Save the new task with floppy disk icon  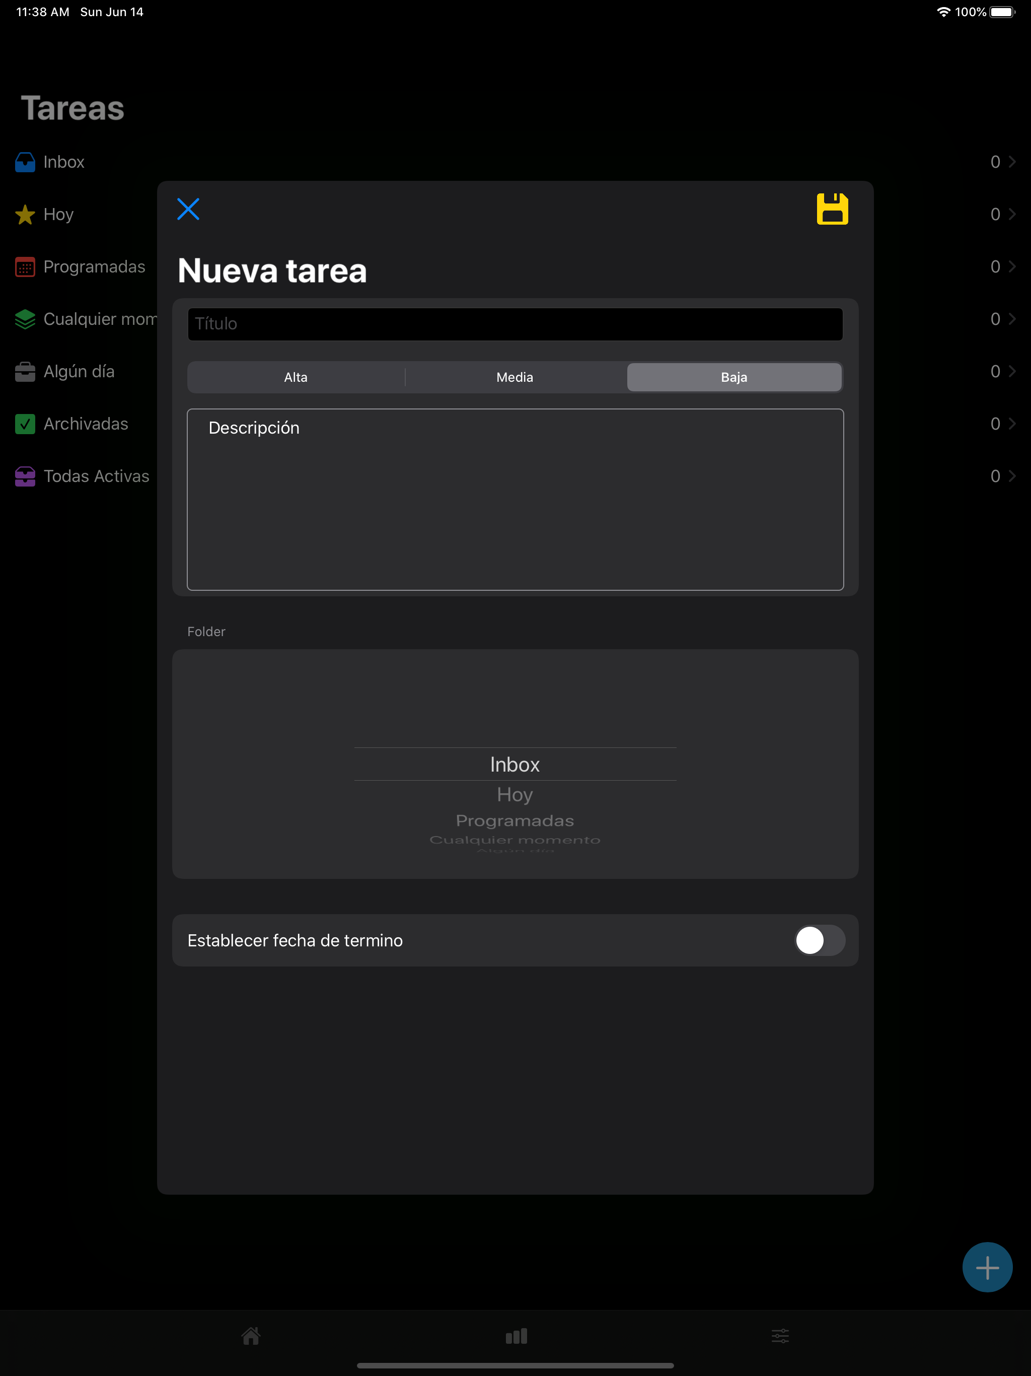pos(832,209)
